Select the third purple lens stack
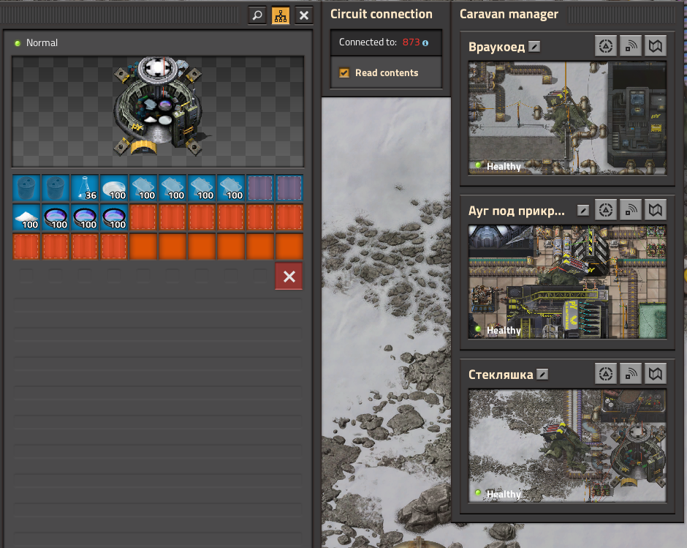Screen dimensions: 687x548 coord(114,217)
